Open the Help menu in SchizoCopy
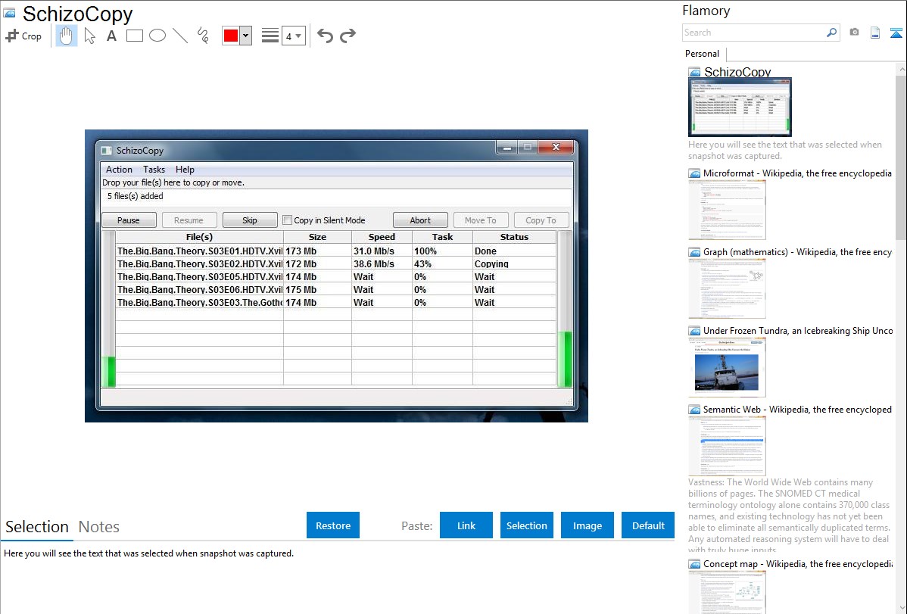This screenshot has width=907, height=614. (x=185, y=170)
